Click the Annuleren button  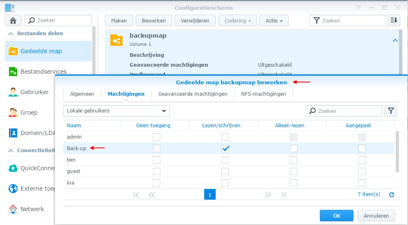pos(376,216)
